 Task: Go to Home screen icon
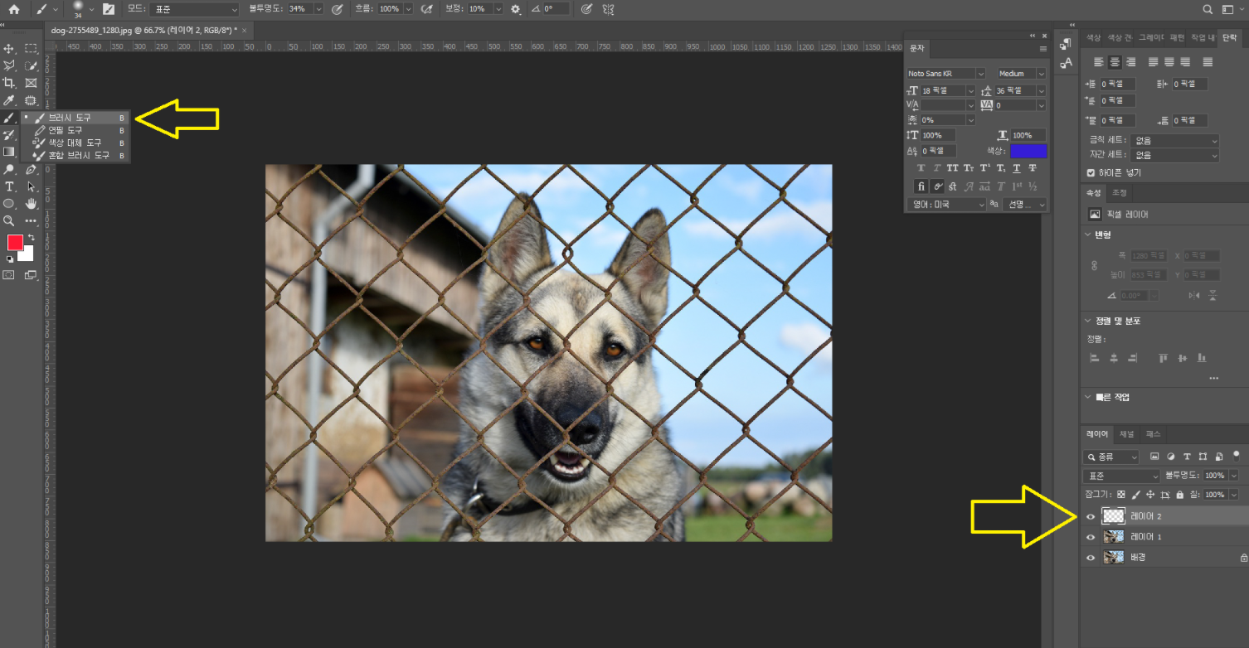[x=14, y=9]
